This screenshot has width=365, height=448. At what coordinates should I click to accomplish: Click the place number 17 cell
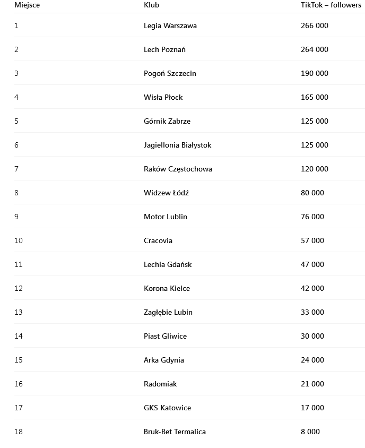[x=19, y=408]
